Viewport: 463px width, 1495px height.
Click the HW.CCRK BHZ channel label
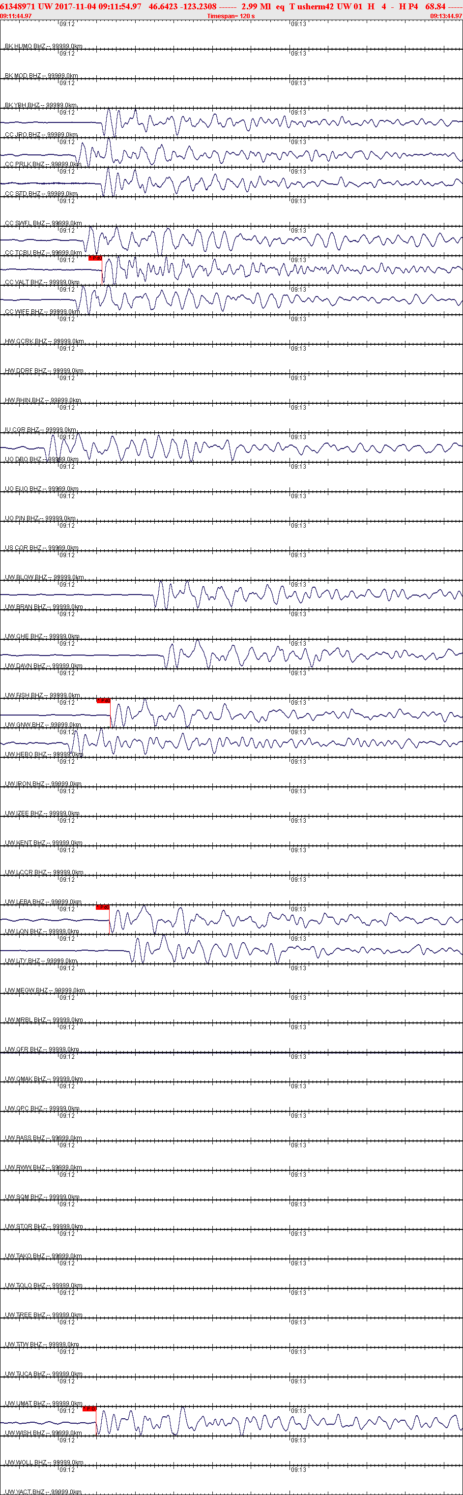point(44,341)
